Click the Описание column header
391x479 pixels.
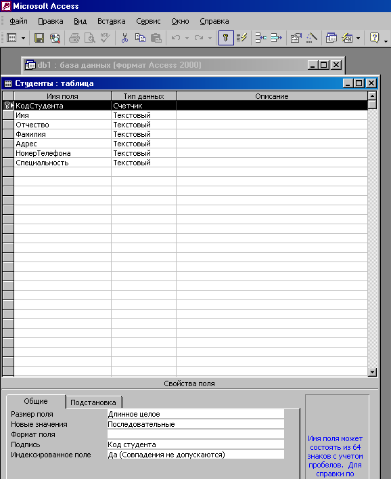[272, 96]
